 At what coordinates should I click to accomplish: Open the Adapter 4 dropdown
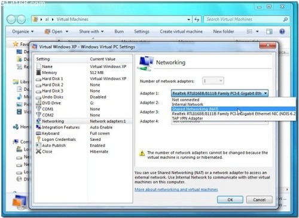coord(219,122)
